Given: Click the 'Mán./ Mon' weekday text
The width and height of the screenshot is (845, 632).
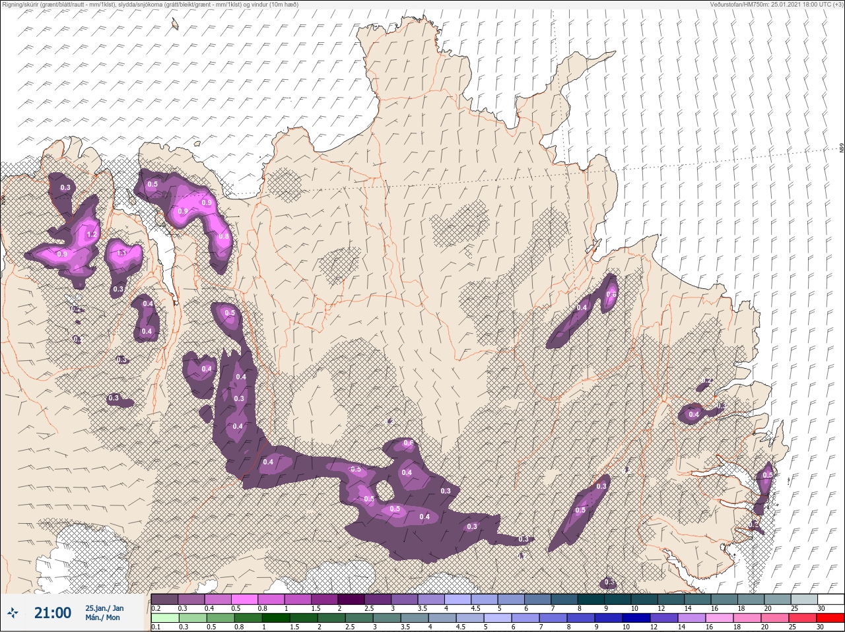Looking at the screenshot, I should pyautogui.click(x=102, y=618).
